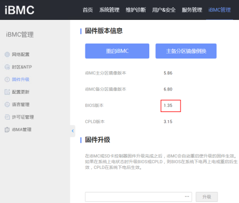Click the firmware upgrade icon in the sidebar
The width and height of the screenshot is (239, 203).
pyautogui.click(x=7, y=79)
